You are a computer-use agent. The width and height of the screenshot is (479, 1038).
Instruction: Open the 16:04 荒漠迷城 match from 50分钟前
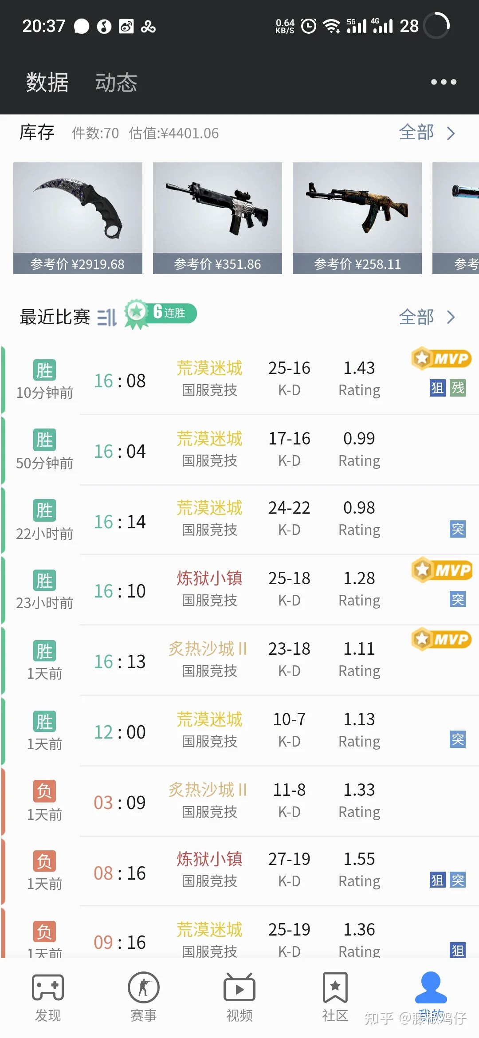[239, 450]
